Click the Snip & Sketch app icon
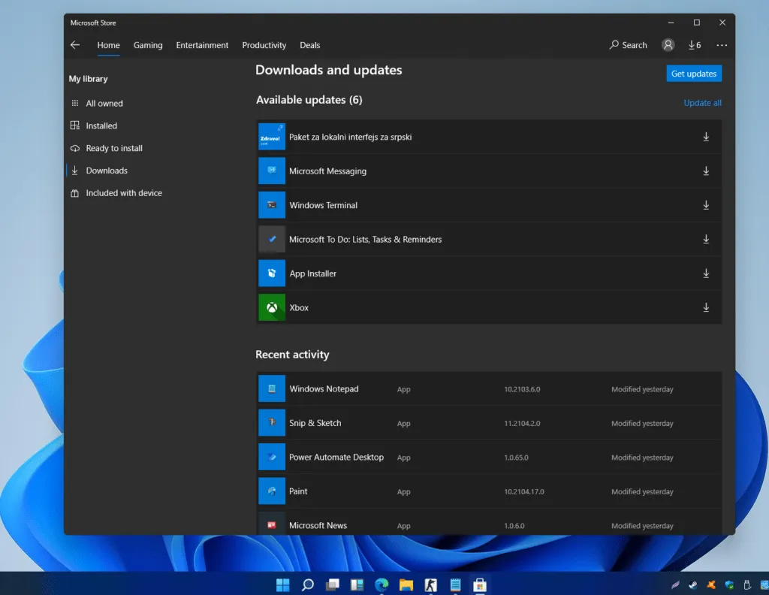769x595 pixels. (272, 423)
